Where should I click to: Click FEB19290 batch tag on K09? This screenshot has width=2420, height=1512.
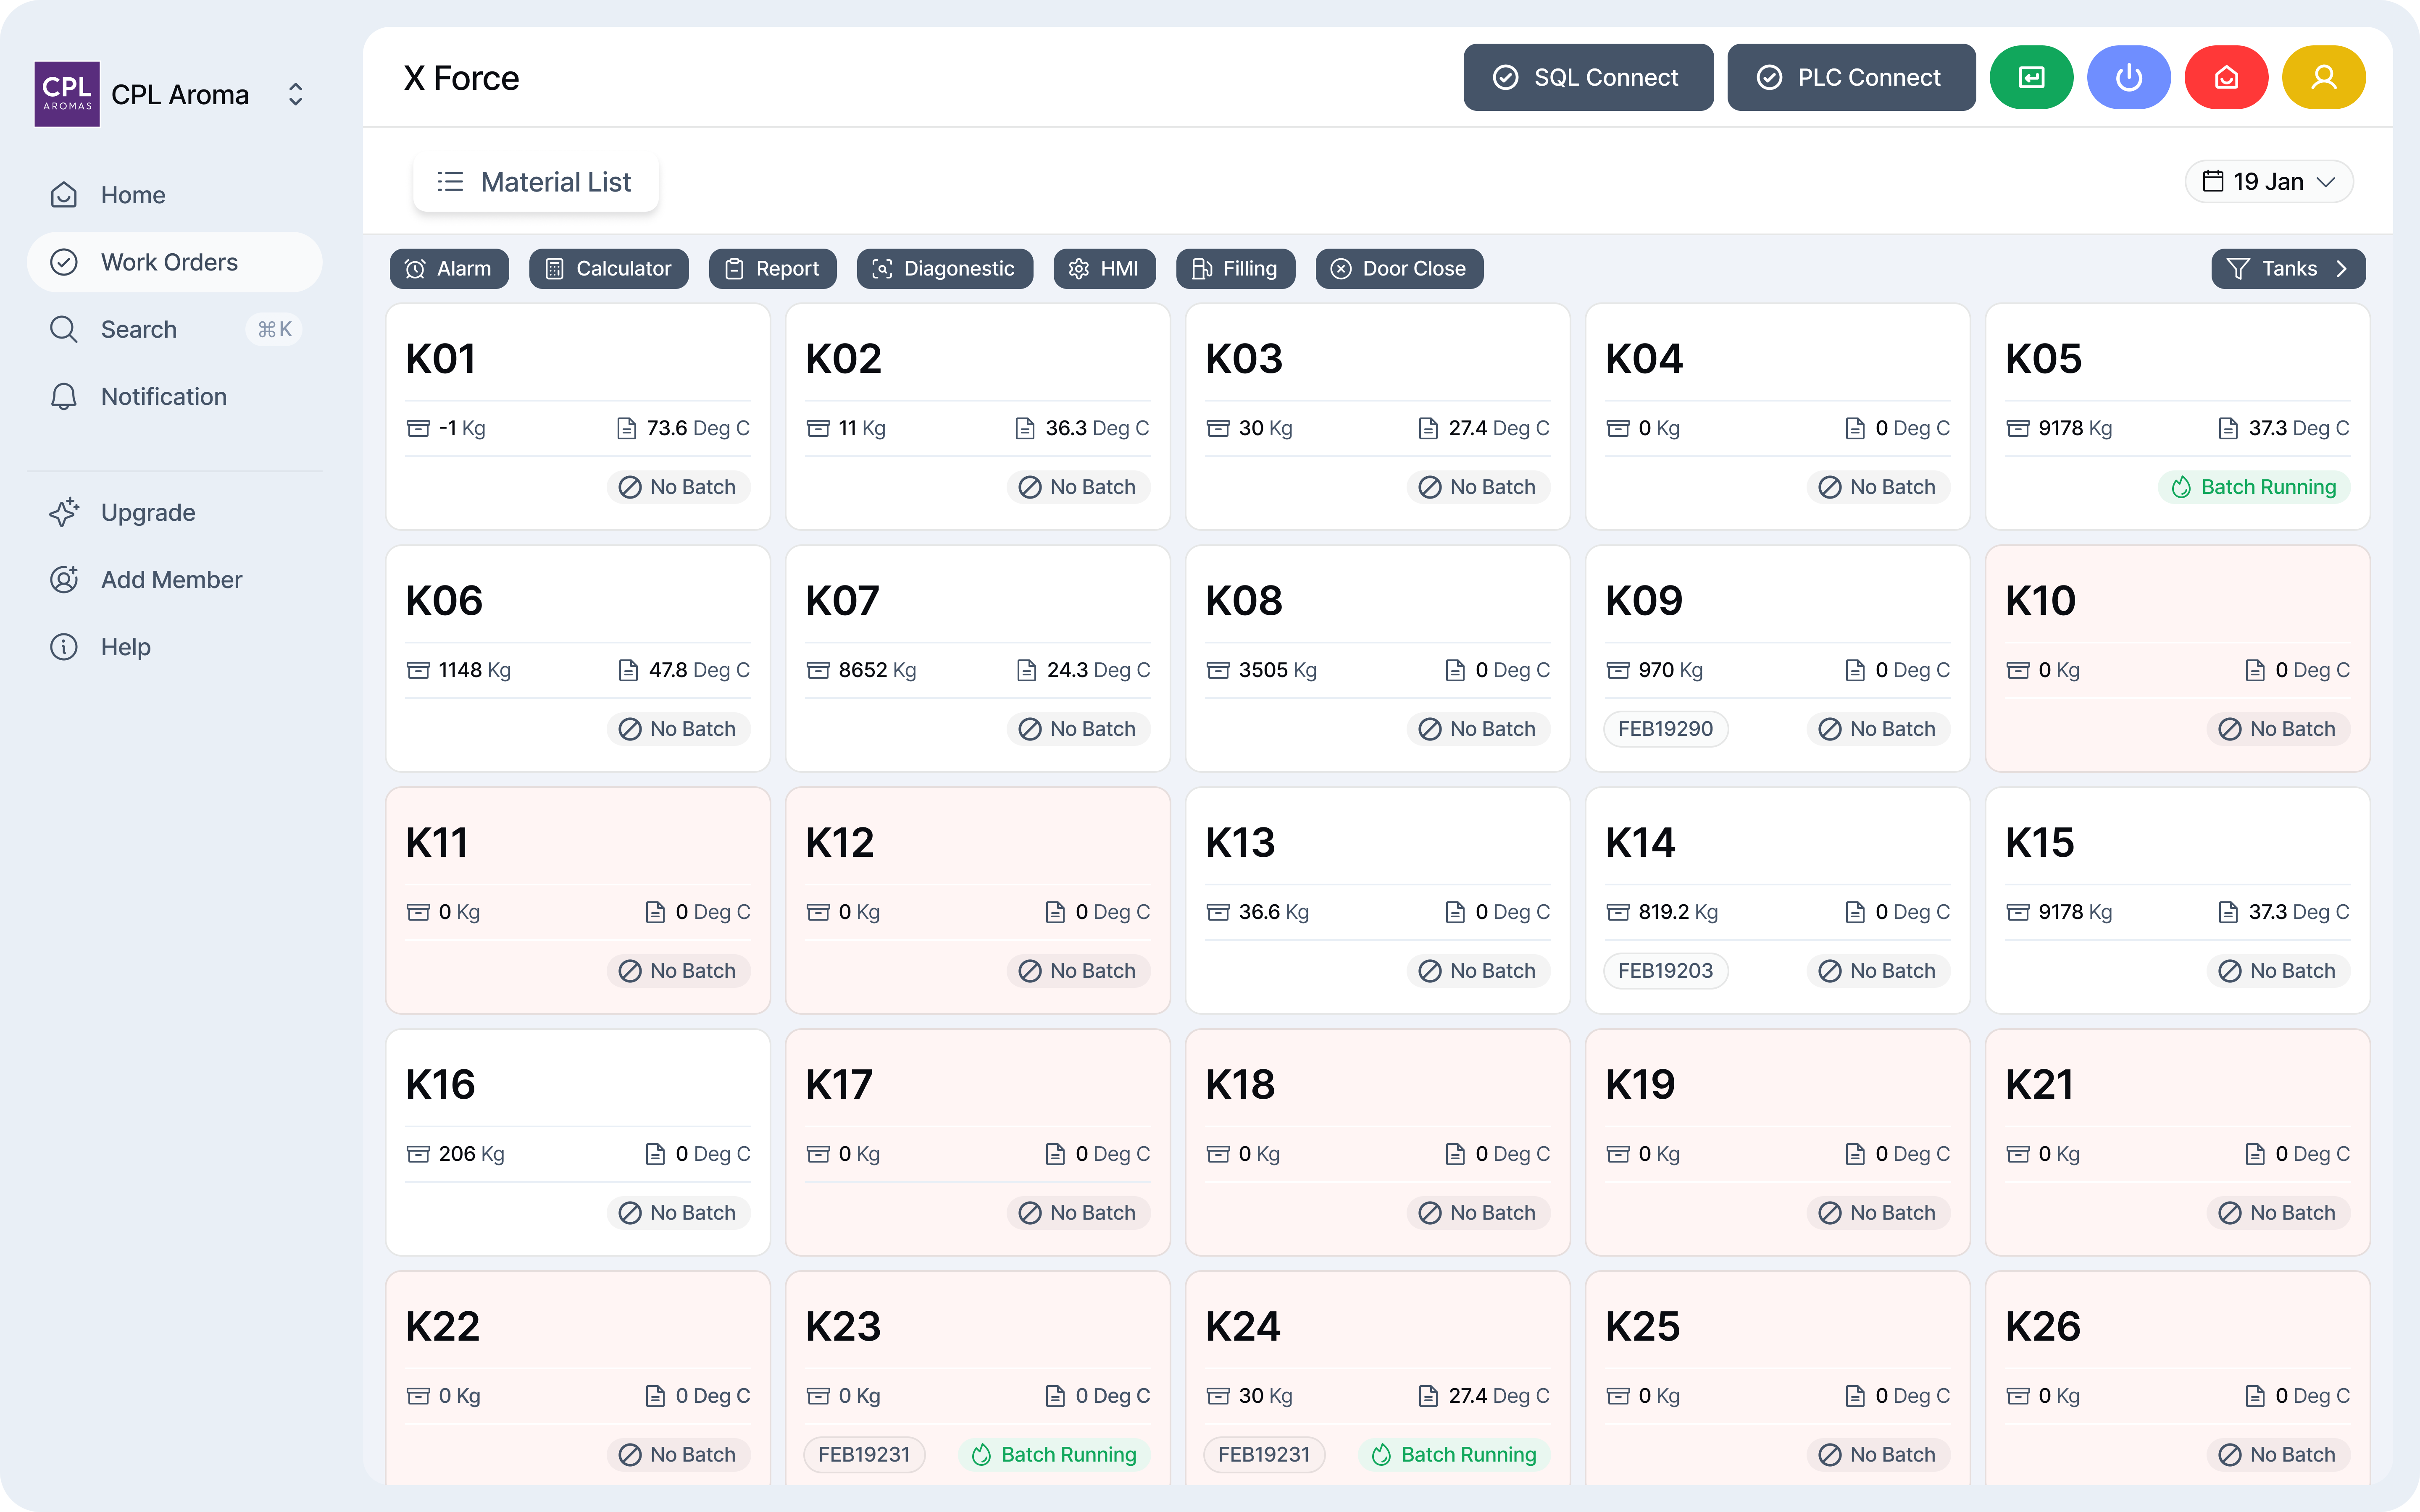1666,729
